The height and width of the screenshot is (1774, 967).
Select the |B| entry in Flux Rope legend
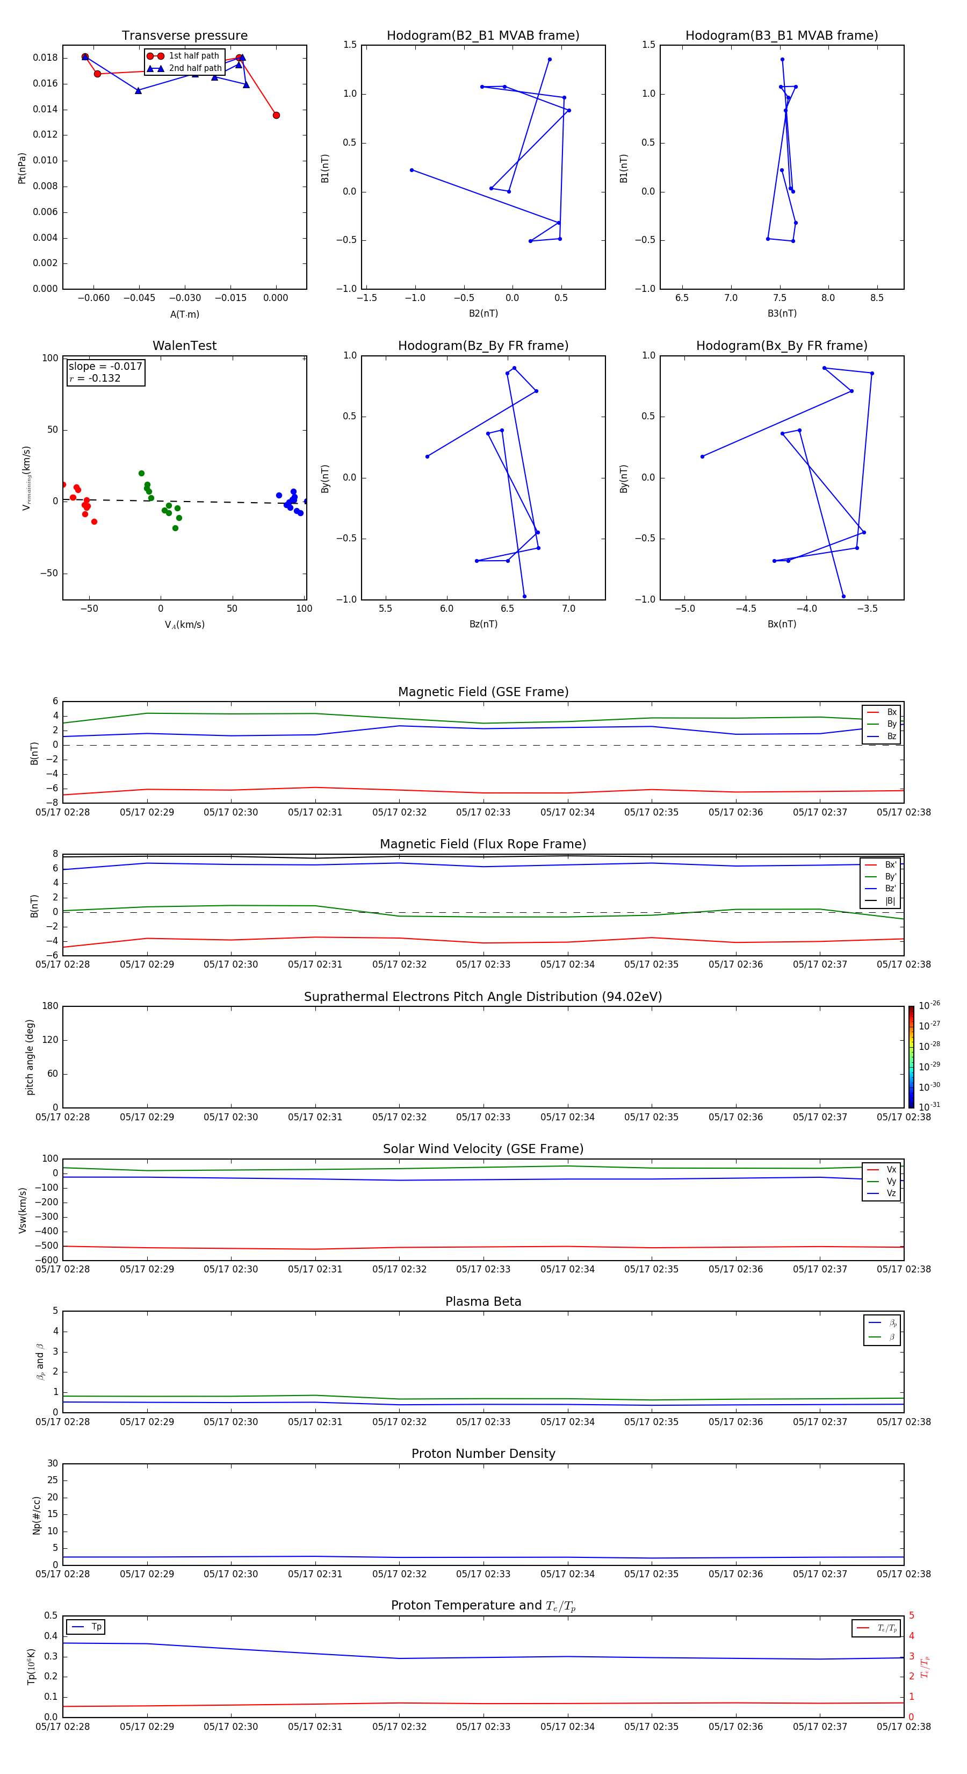click(881, 901)
